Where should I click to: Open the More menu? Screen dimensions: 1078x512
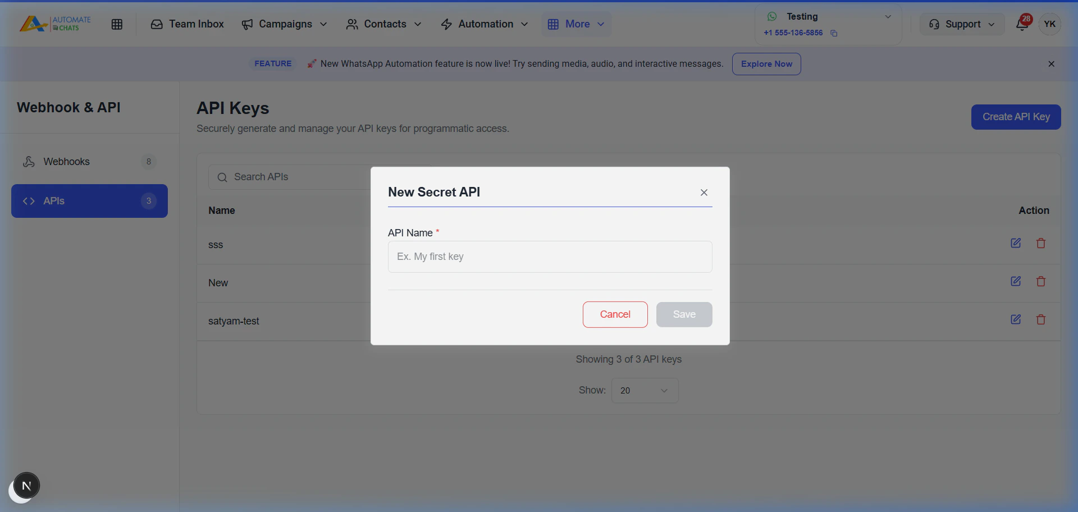click(x=576, y=24)
